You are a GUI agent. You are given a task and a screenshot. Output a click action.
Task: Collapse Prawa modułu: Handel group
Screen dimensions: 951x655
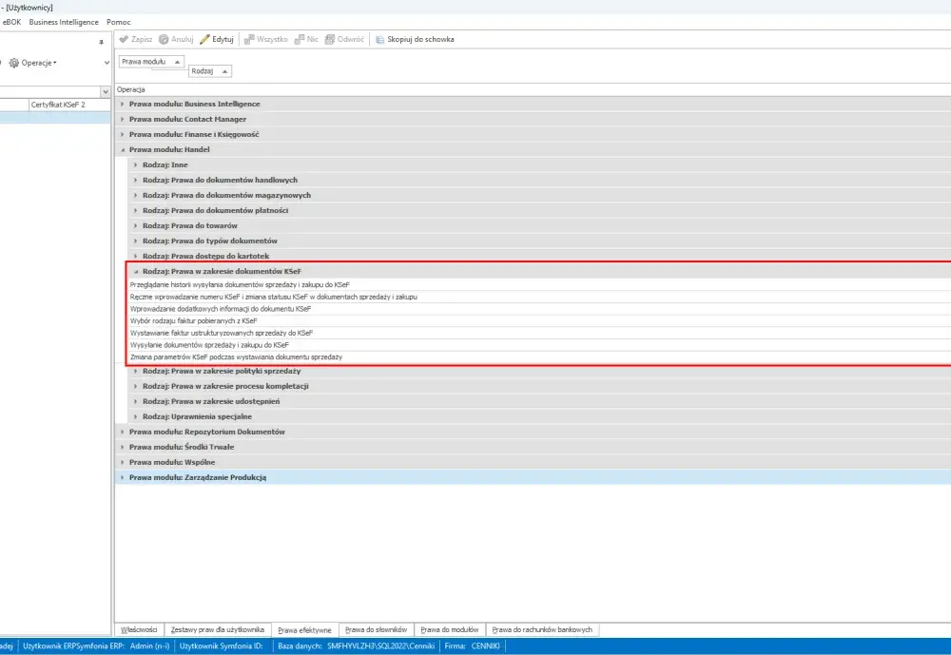tap(122, 150)
